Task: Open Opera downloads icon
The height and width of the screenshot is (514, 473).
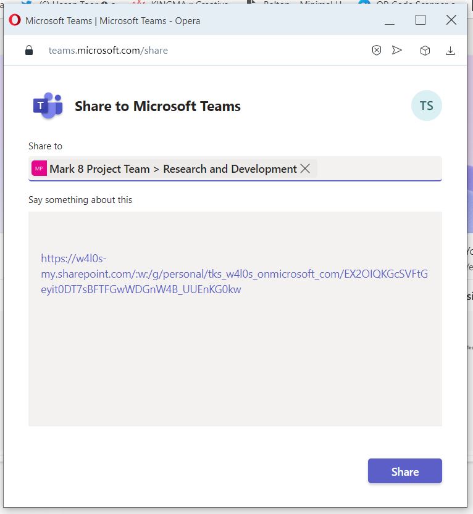Action: pos(450,51)
